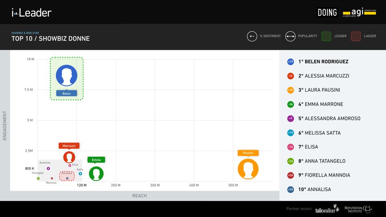386x217 pixels.
Task: Click the Pausini orange name label
Action: pyautogui.click(x=248, y=153)
